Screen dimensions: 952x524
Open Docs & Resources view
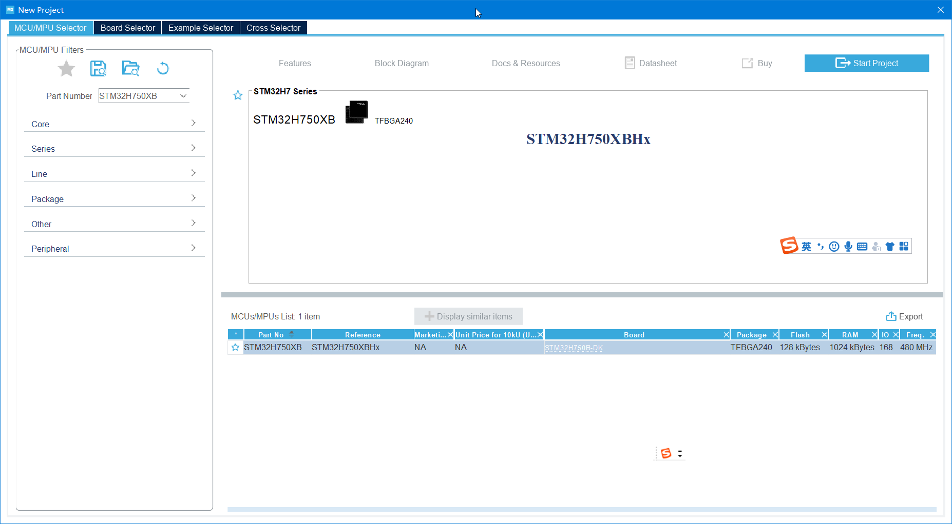[x=526, y=63]
